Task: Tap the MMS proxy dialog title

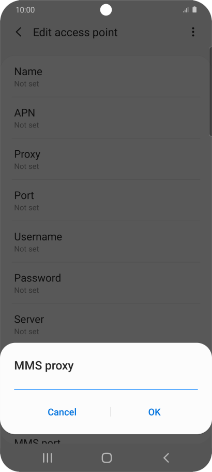Action: pos(44,366)
